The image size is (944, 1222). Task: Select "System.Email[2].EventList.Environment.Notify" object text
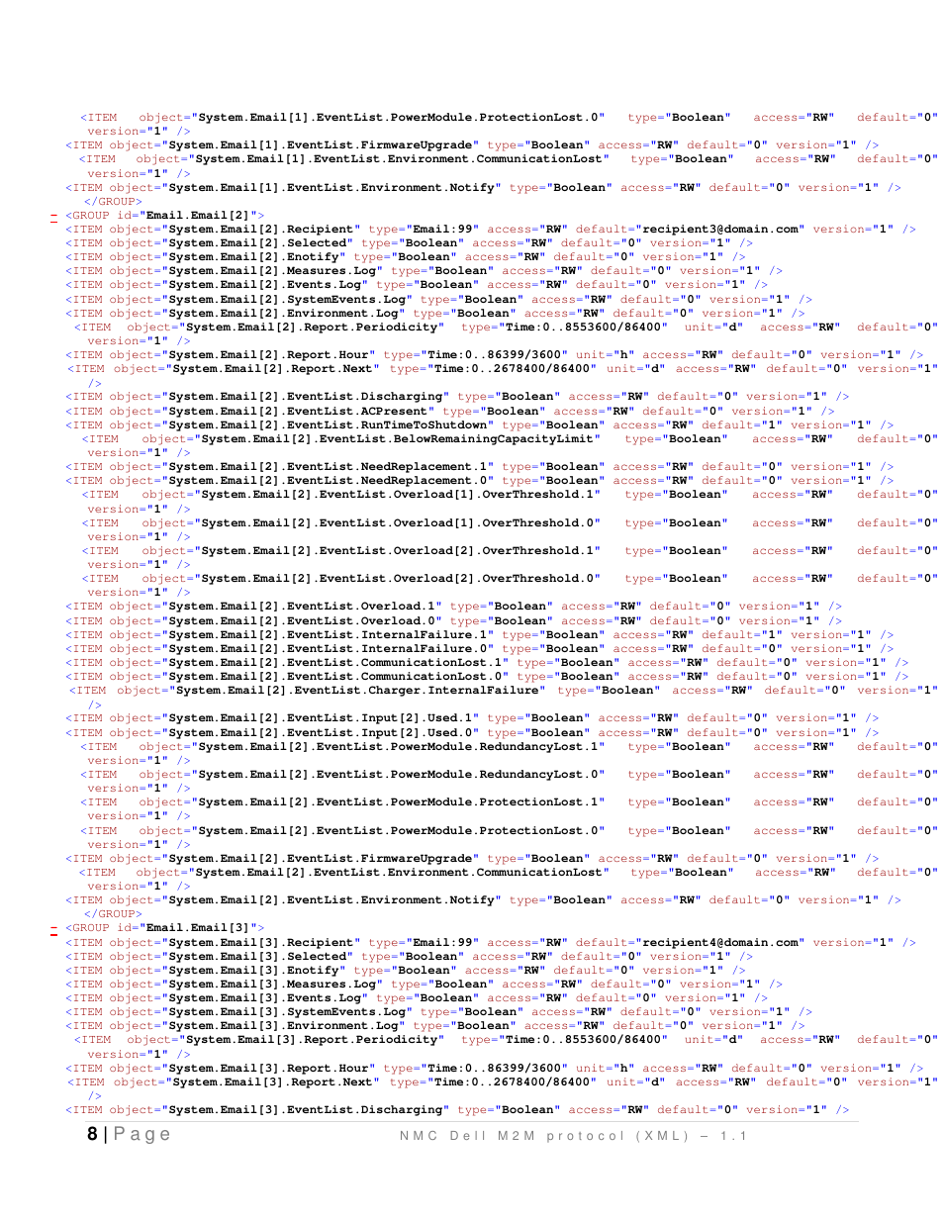click(332, 900)
